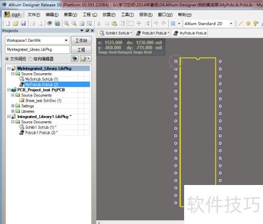Image resolution: width=263 pixels, height=224 pixels.
Task: Expand the Settings folder
Action: [x=13, y=106]
